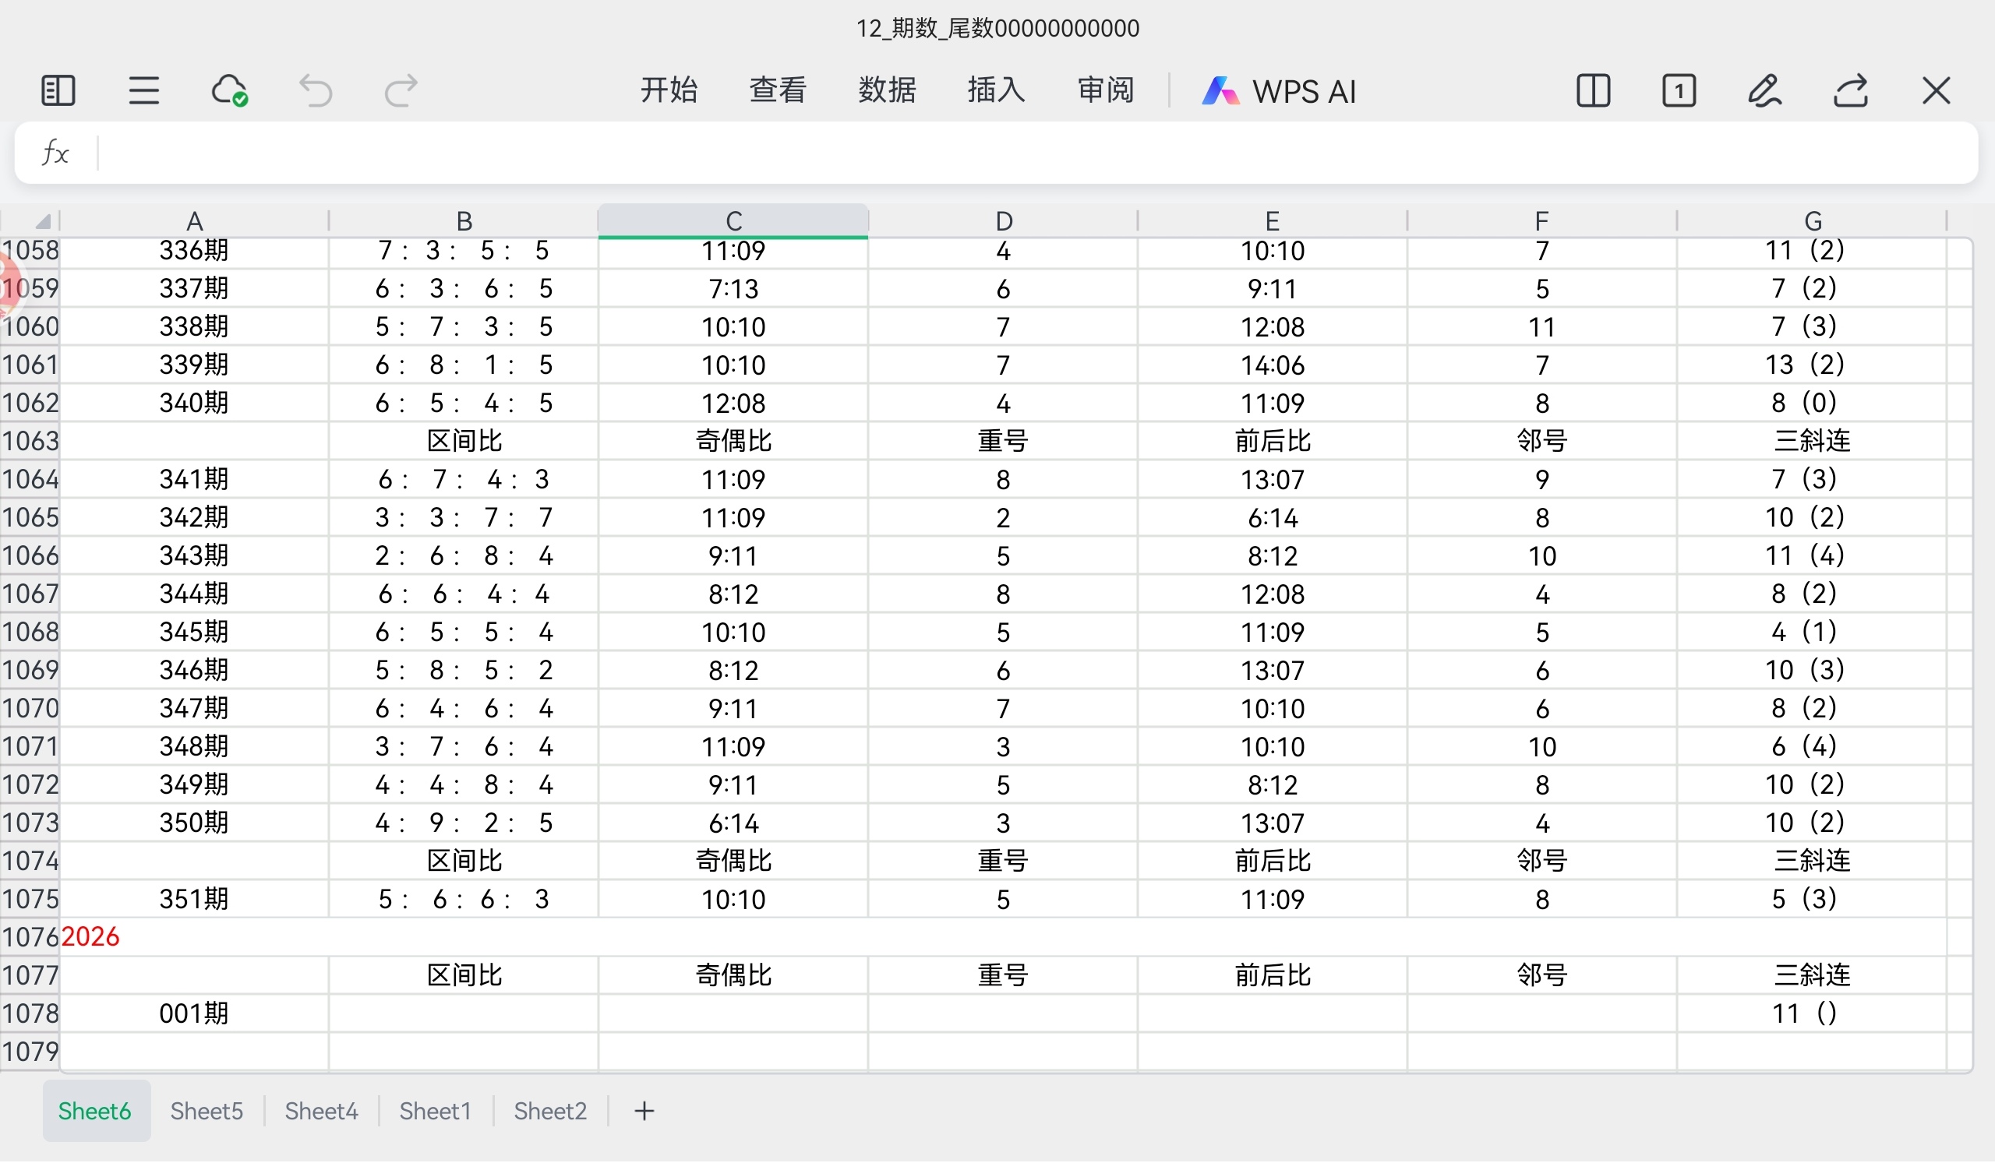Open the sheet count icon
This screenshot has height=1163, width=1995.
click(x=1679, y=90)
